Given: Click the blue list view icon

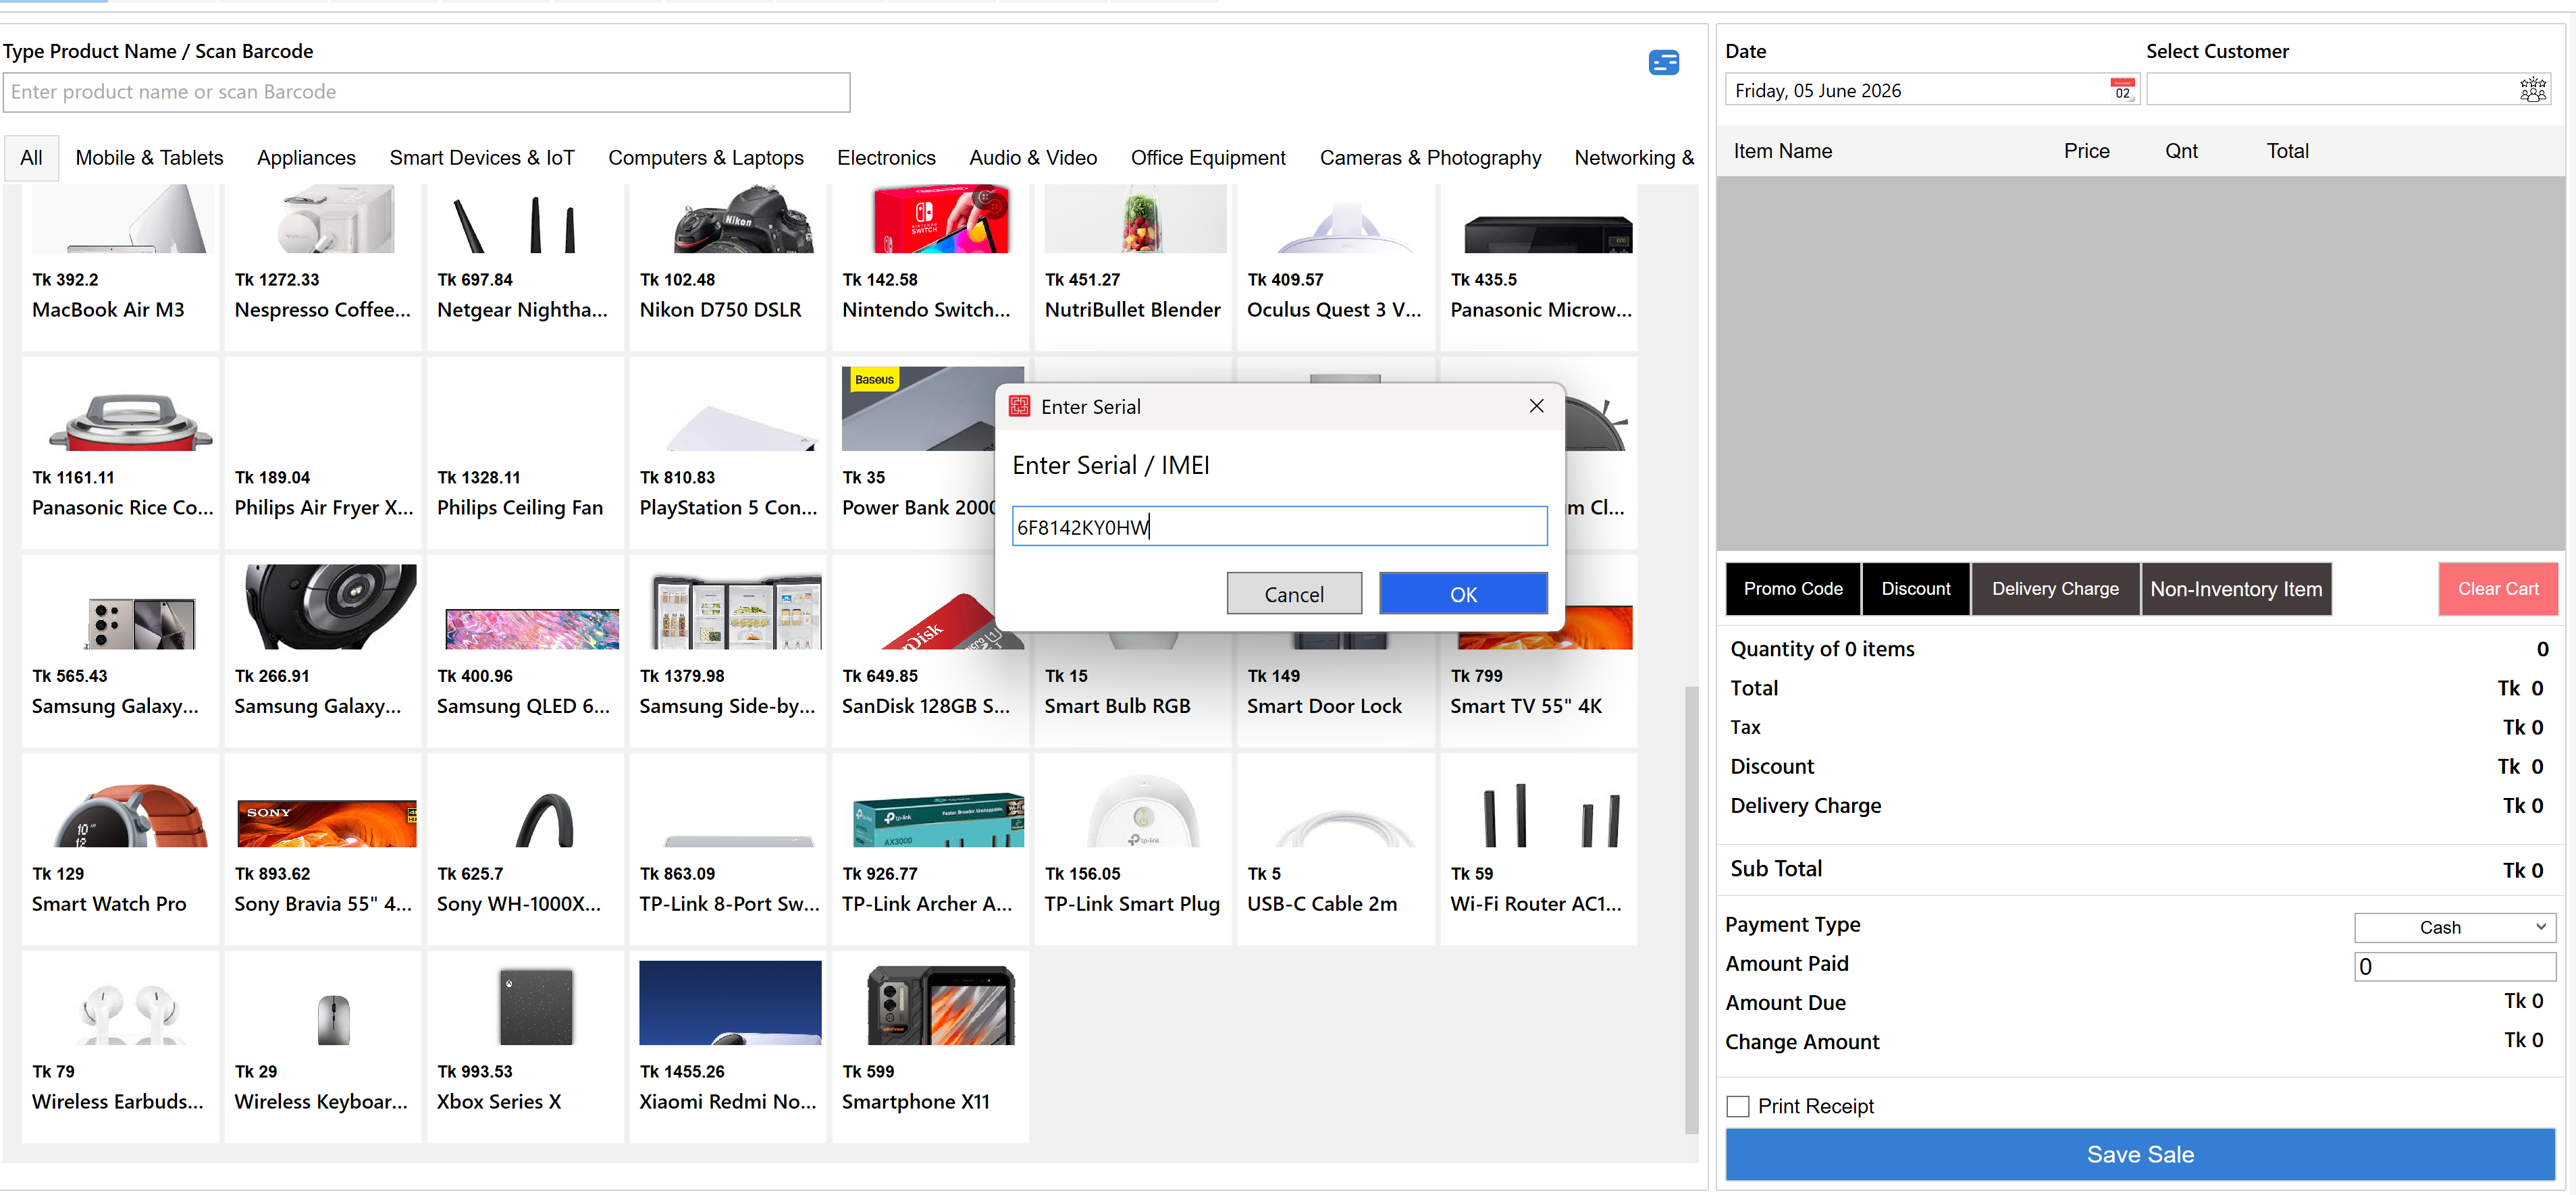Looking at the screenshot, I should coord(1663,63).
